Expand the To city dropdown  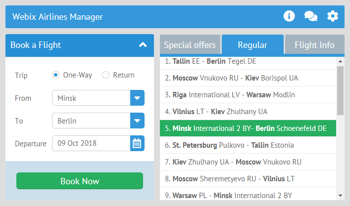(x=137, y=121)
